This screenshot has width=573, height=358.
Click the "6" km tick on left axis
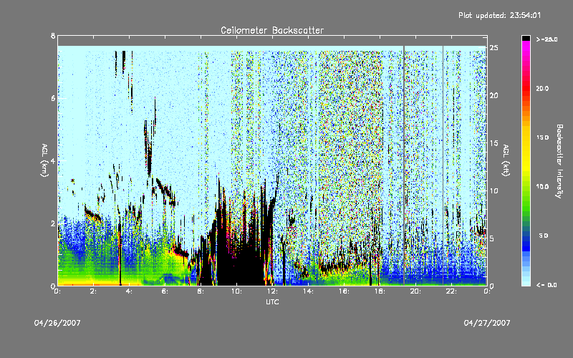(x=53, y=98)
